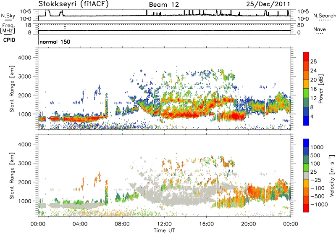Click the Velocity [m s⁻¹] colorbar label
This screenshot has width=336, height=233.
click(332, 175)
